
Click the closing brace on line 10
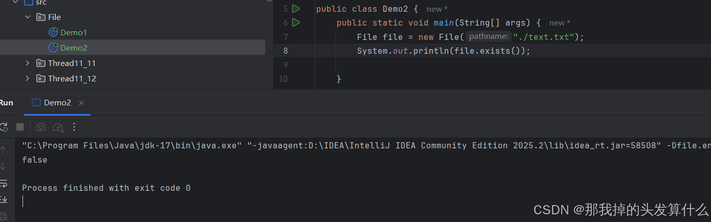coord(339,79)
